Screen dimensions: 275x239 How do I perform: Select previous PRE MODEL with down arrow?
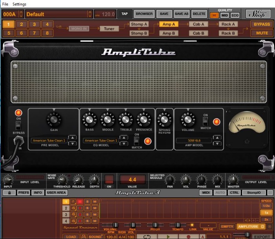tap(72, 144)
